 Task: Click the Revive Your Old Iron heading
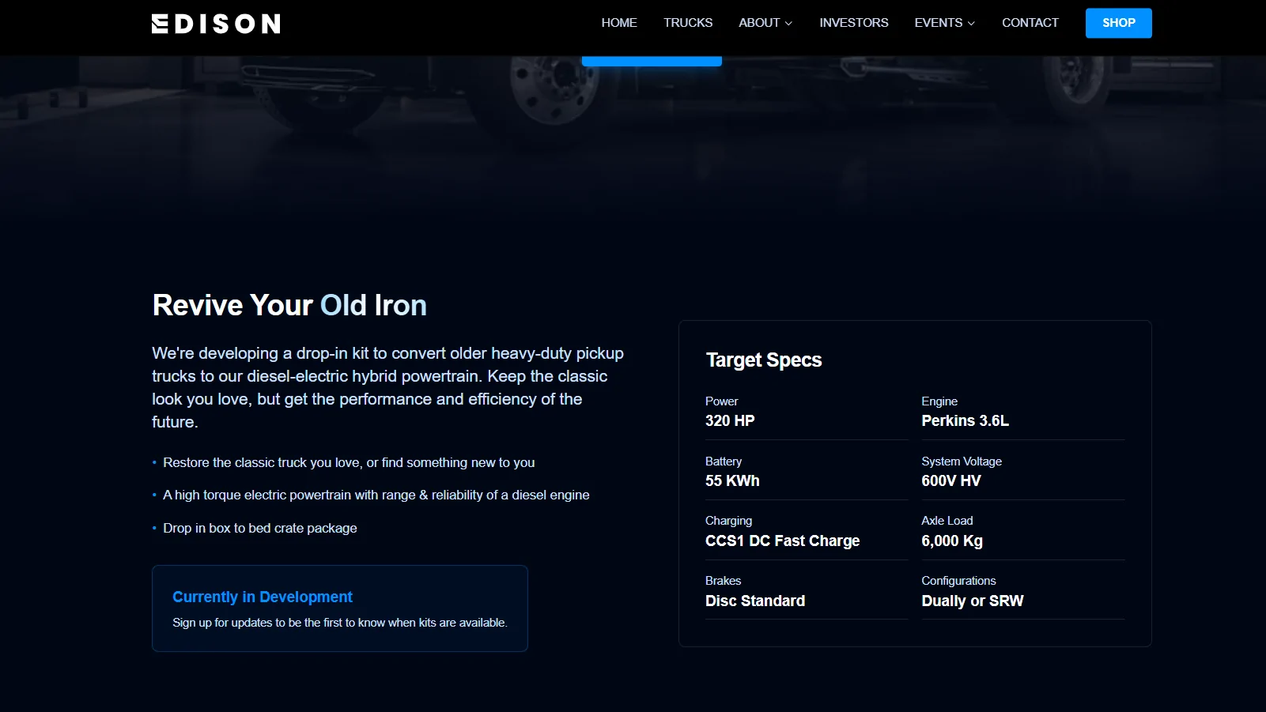[x=289, y=305]
